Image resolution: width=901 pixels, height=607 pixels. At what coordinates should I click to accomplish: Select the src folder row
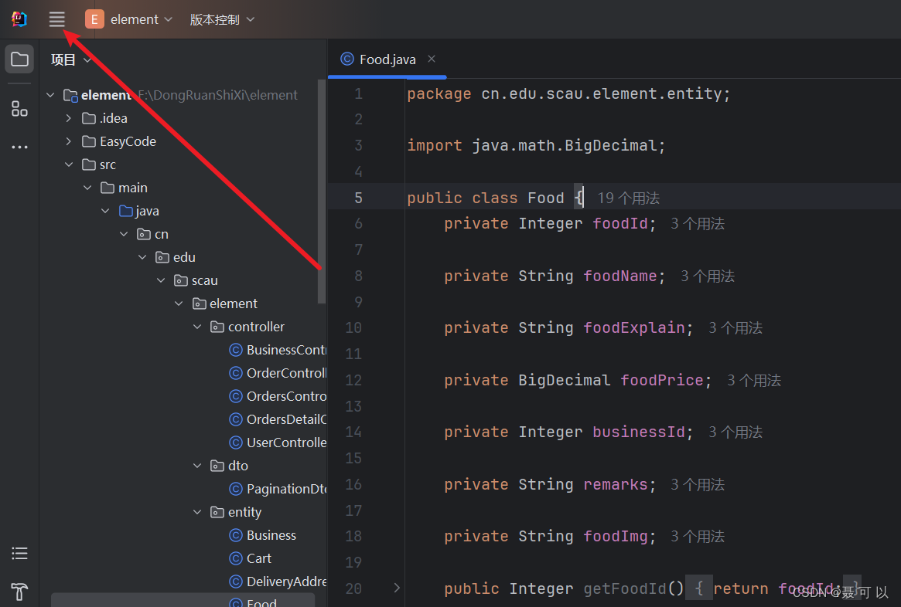(183, 164)
